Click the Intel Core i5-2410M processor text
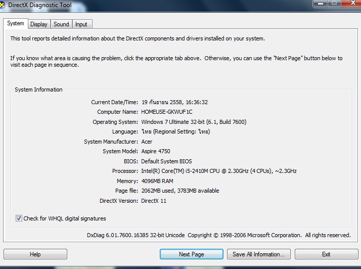This screenshot has height=269, width=361. click(219, 171)
